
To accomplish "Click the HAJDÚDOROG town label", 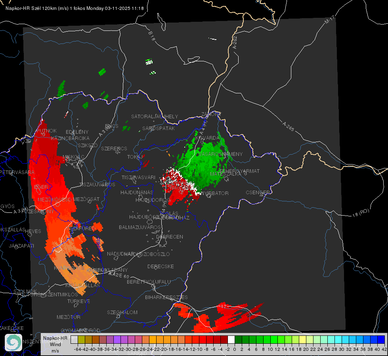I will click(153, 200).
